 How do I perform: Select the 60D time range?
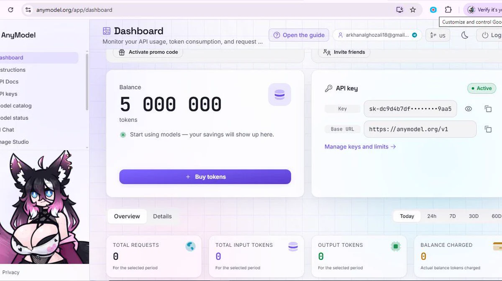[x=496, y=216]
